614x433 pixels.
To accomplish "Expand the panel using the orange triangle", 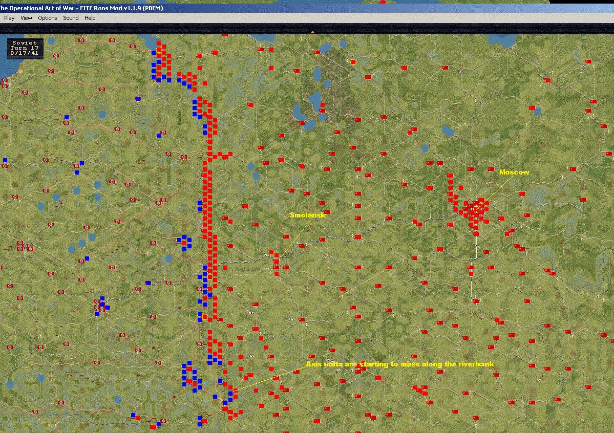I will click(312, 32).
